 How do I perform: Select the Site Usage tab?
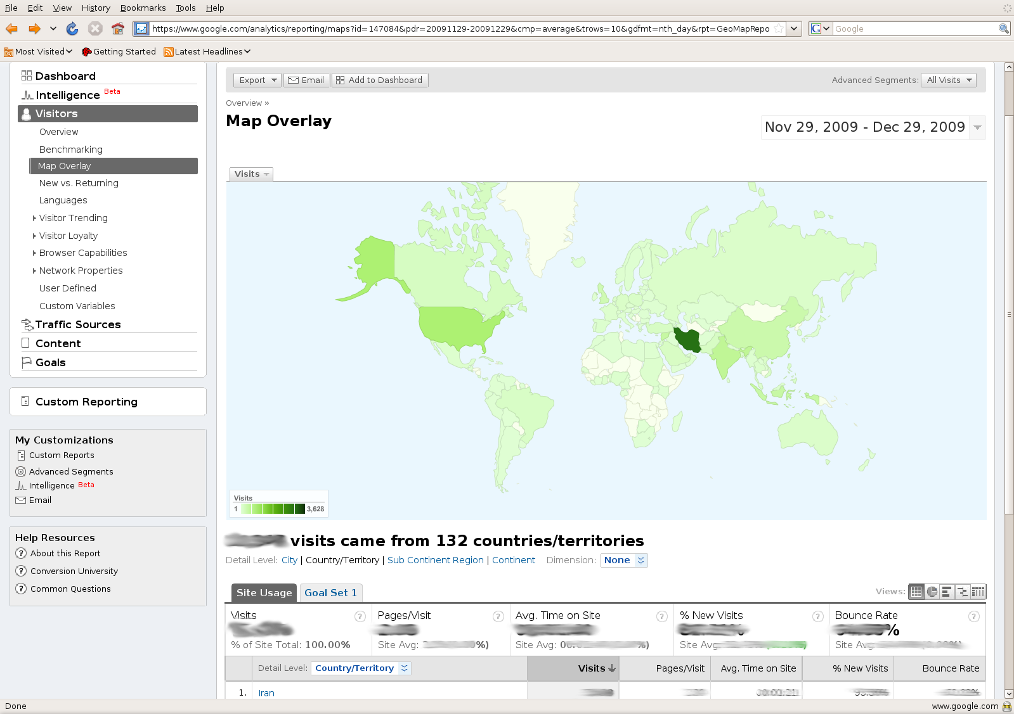click(264, 593)
